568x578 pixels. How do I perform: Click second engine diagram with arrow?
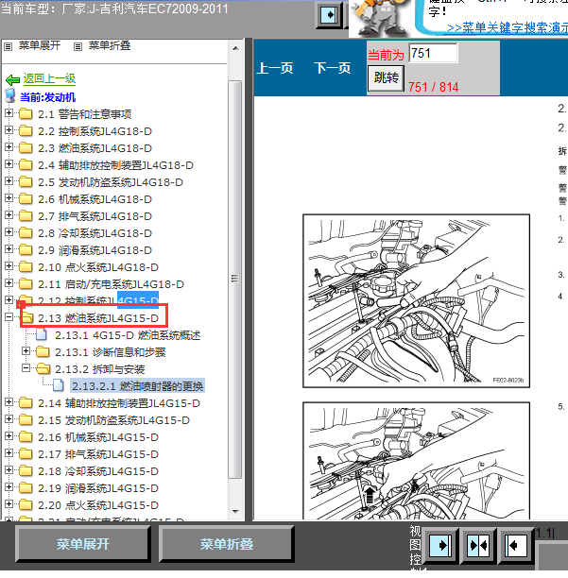(416, 461)
